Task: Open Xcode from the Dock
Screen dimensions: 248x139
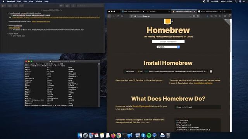Action: pyautogui.click(x=130, y=136)
